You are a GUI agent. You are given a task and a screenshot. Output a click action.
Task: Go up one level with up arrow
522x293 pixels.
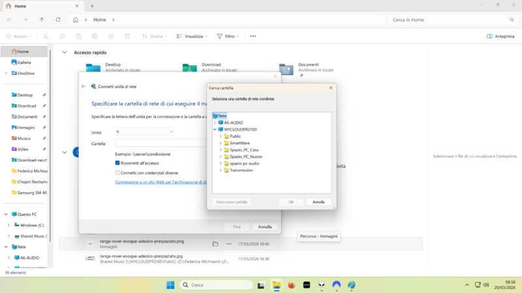pos(42,20)
